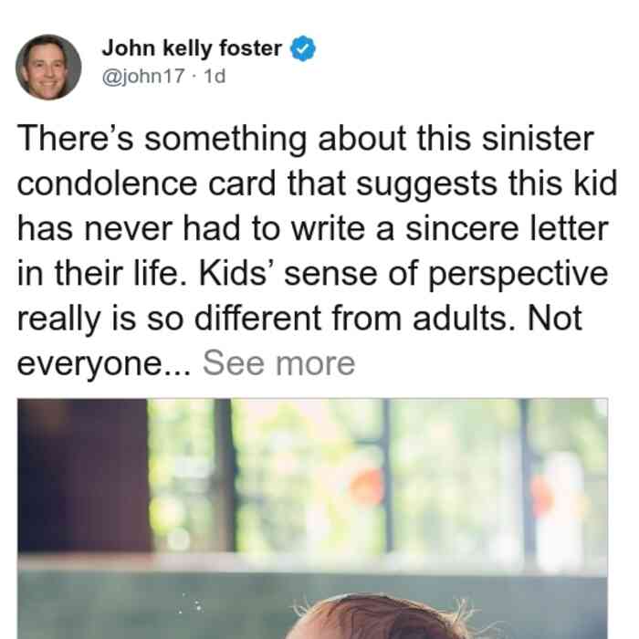Visit the @john17 handle link
The width and height of the screenshot is (639, 639).
tap(143, 76)
